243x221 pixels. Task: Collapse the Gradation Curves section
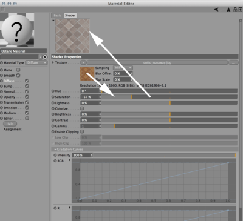click(69, 150)
